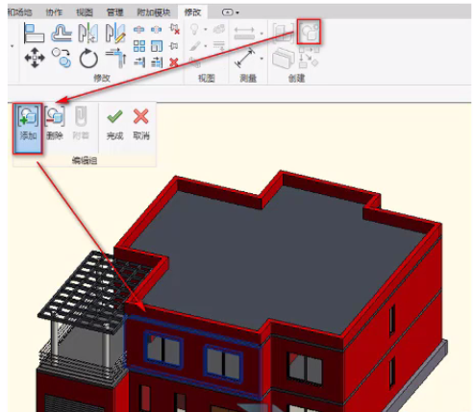Select the Split Element tool

click(x=139, y=30)
